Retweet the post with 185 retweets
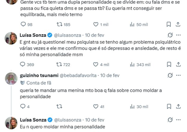The width and height of the screenshot is (187, 132). click(x=60, y=25)
